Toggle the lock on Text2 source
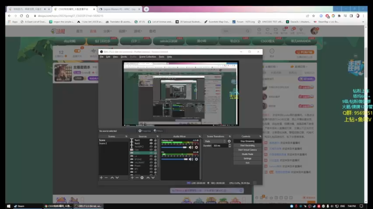The width and height of the screenshot is (373, 209). point(155,144)
